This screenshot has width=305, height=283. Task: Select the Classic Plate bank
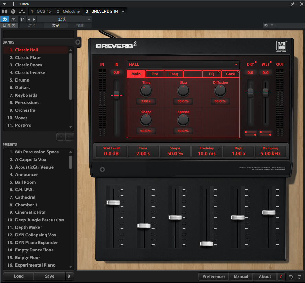point(36,58)
